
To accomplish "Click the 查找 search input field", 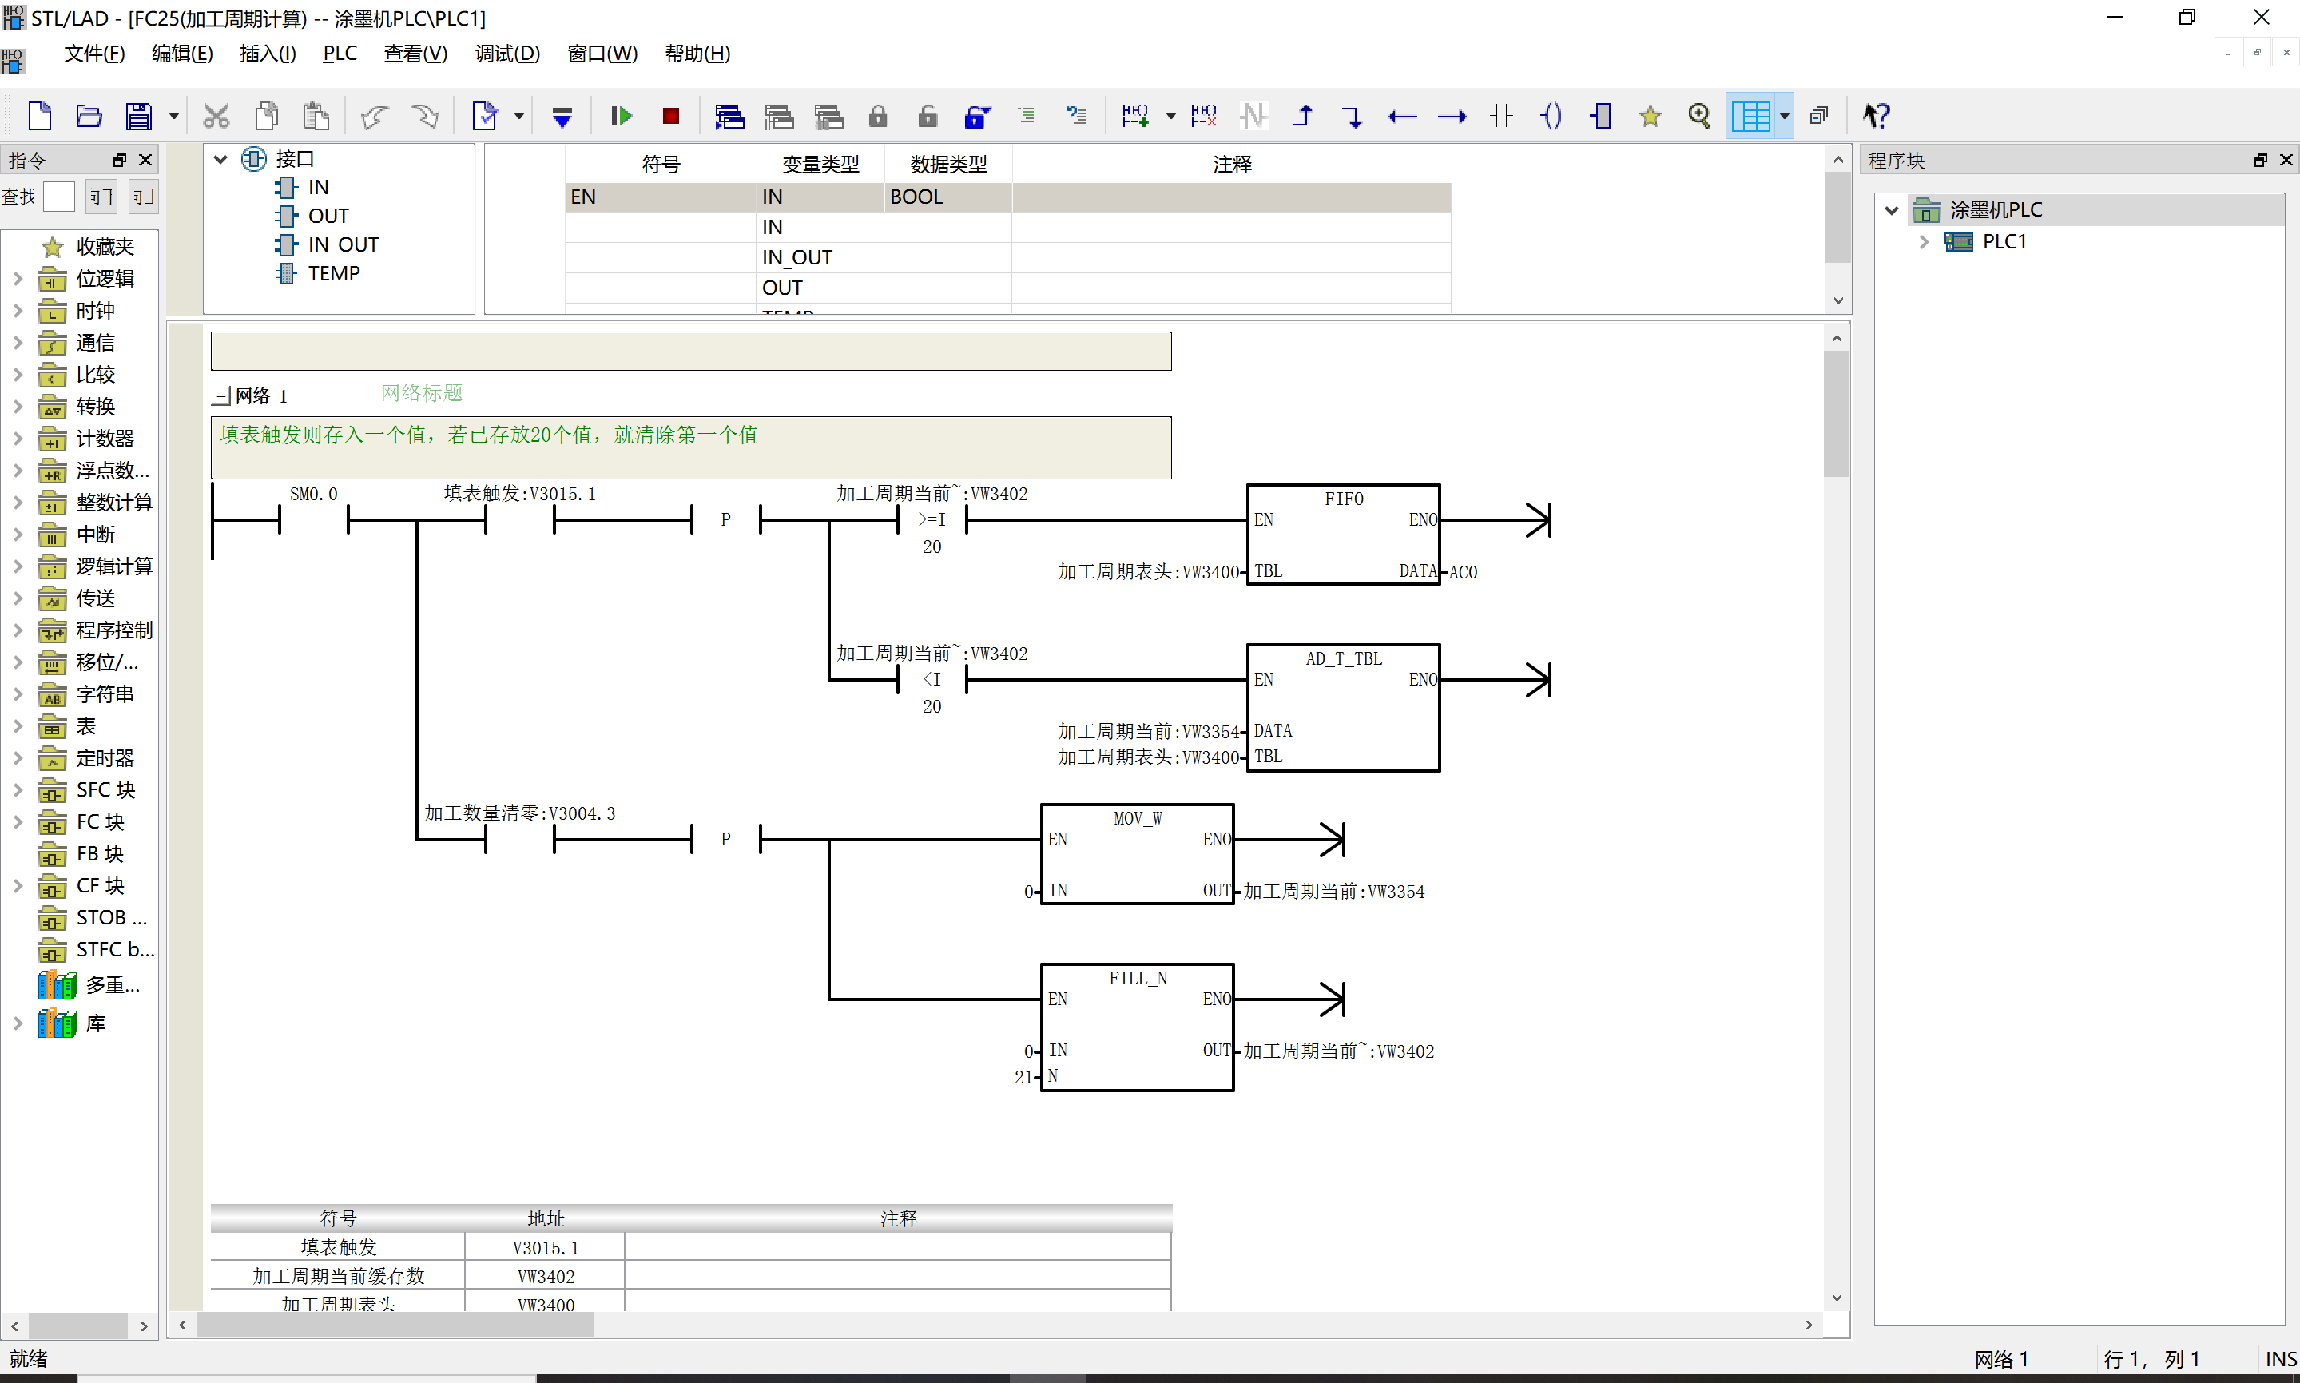I will click(58, 197).
